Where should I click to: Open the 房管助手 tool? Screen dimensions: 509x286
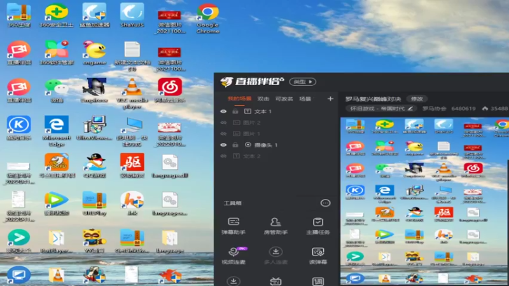275,226
